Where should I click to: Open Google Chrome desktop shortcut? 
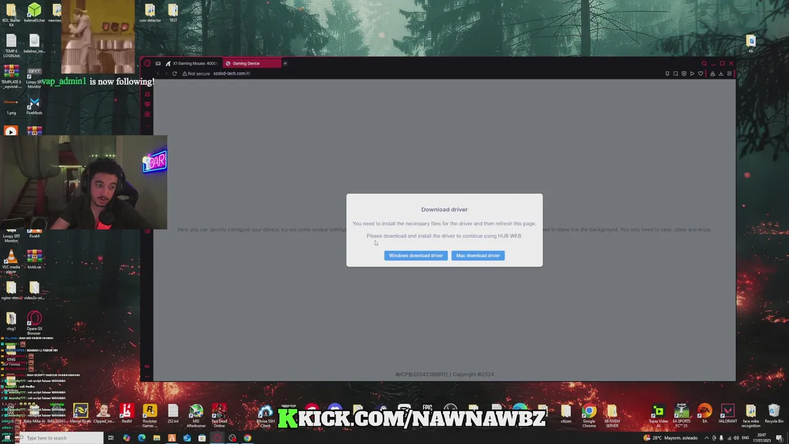click(589, 416)
